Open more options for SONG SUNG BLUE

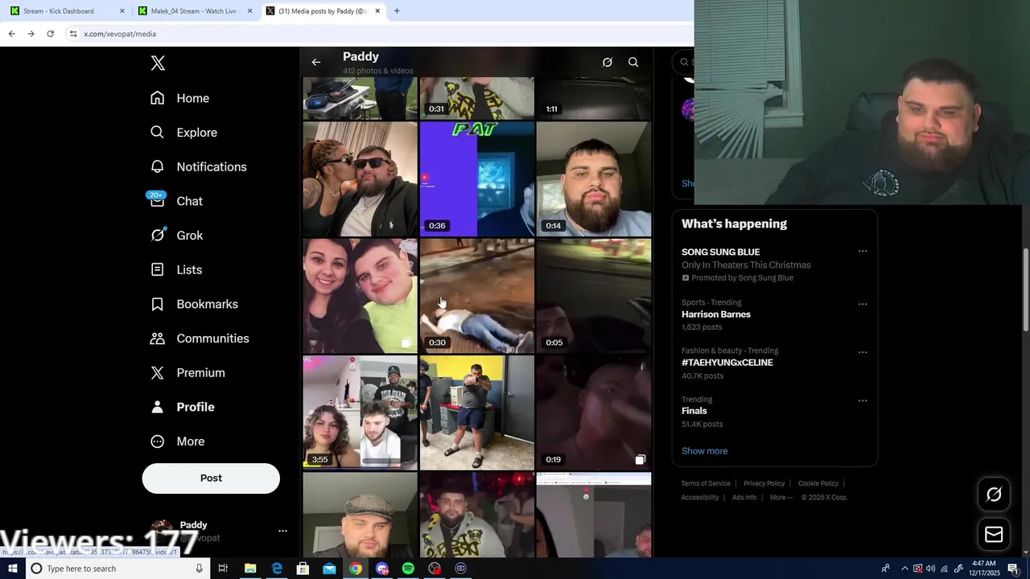coord(863,251)
